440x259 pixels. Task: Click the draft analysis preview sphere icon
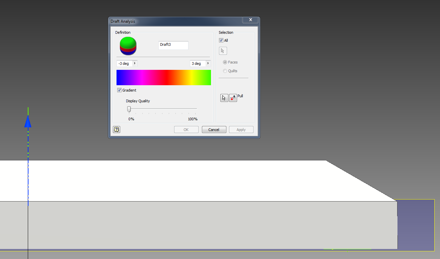click(x=128, y=46)
